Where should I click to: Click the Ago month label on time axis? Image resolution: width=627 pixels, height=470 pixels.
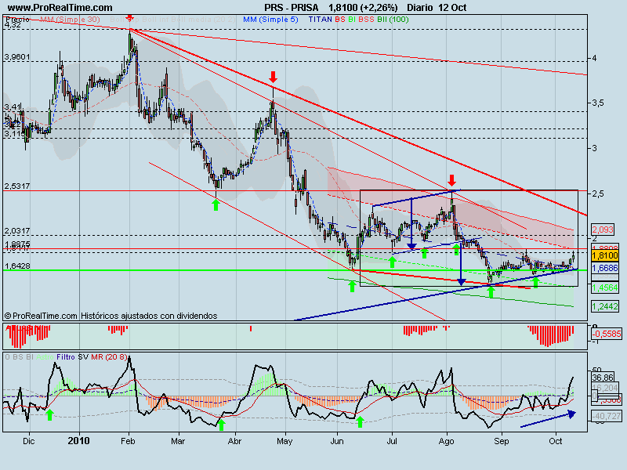[x=446, y=441]
